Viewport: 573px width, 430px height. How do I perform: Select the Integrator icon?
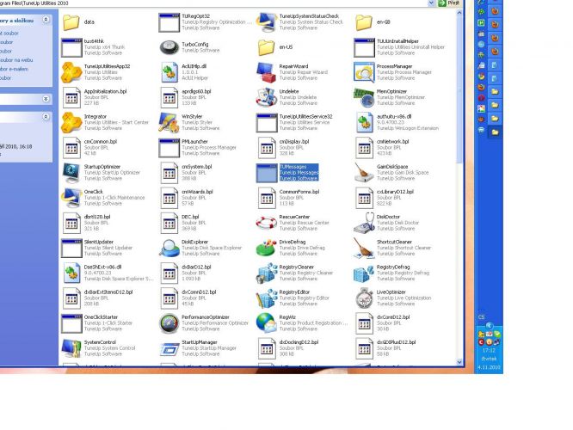point(71,122)
